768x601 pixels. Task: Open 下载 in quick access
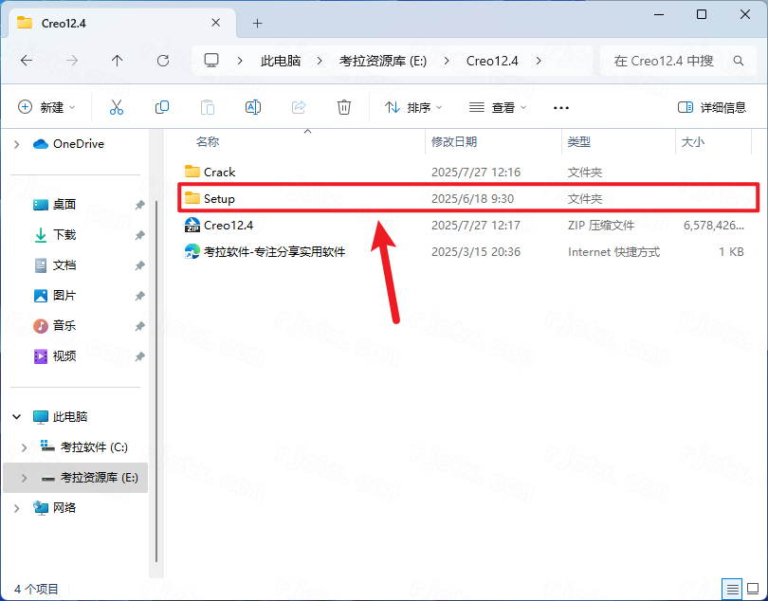[64, 235]
